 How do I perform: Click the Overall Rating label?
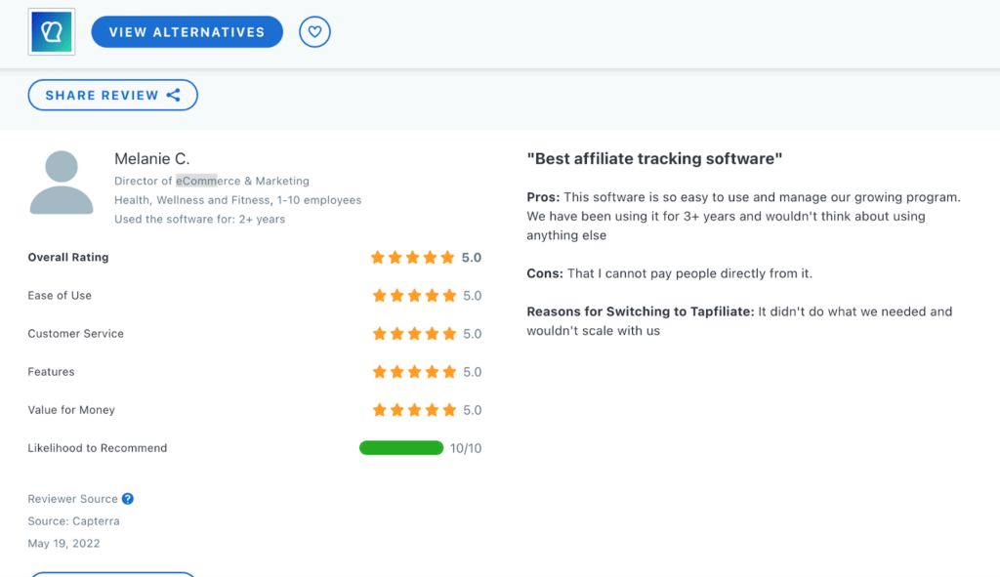pos(67,257)
